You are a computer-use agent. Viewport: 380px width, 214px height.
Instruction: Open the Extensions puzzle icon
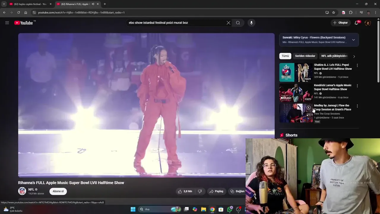(x=351, y=12)
